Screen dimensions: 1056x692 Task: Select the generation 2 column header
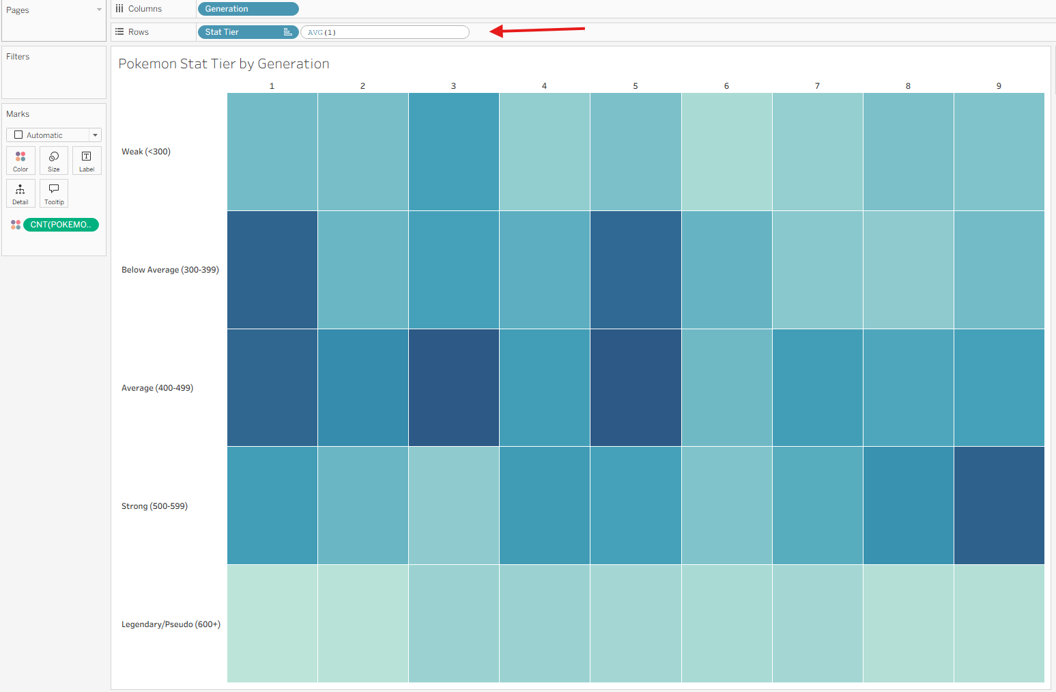click(x=362, y=86)
